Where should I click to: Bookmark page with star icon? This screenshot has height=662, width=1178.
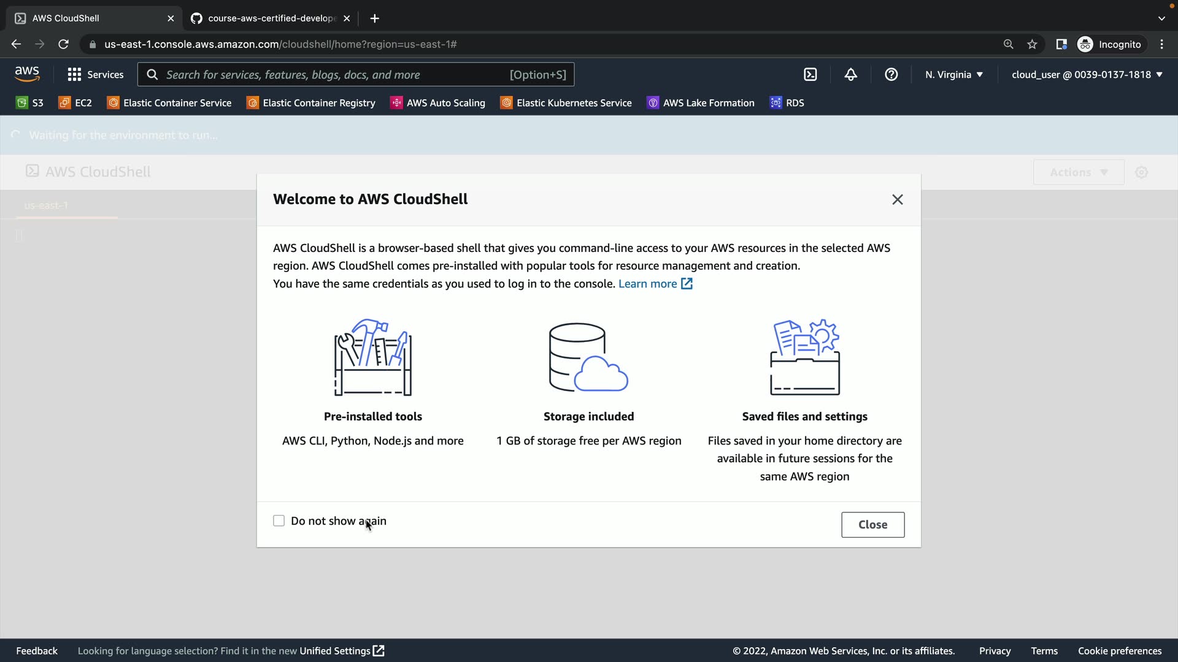coord(1032,44)
